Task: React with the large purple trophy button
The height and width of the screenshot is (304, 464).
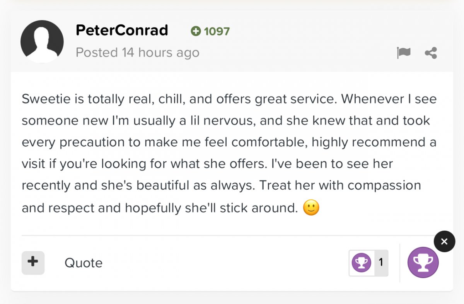Action: [423, 263]
